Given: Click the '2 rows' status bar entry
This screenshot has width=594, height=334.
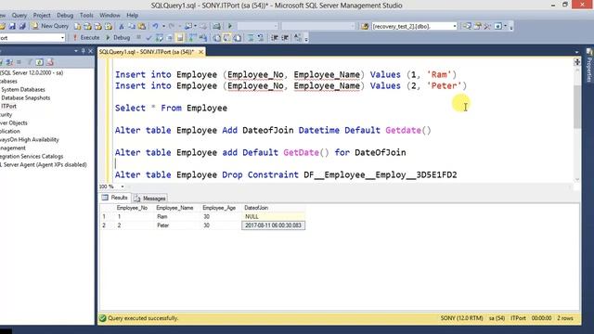Looking at the screenshot, I should tap(565, 318).
